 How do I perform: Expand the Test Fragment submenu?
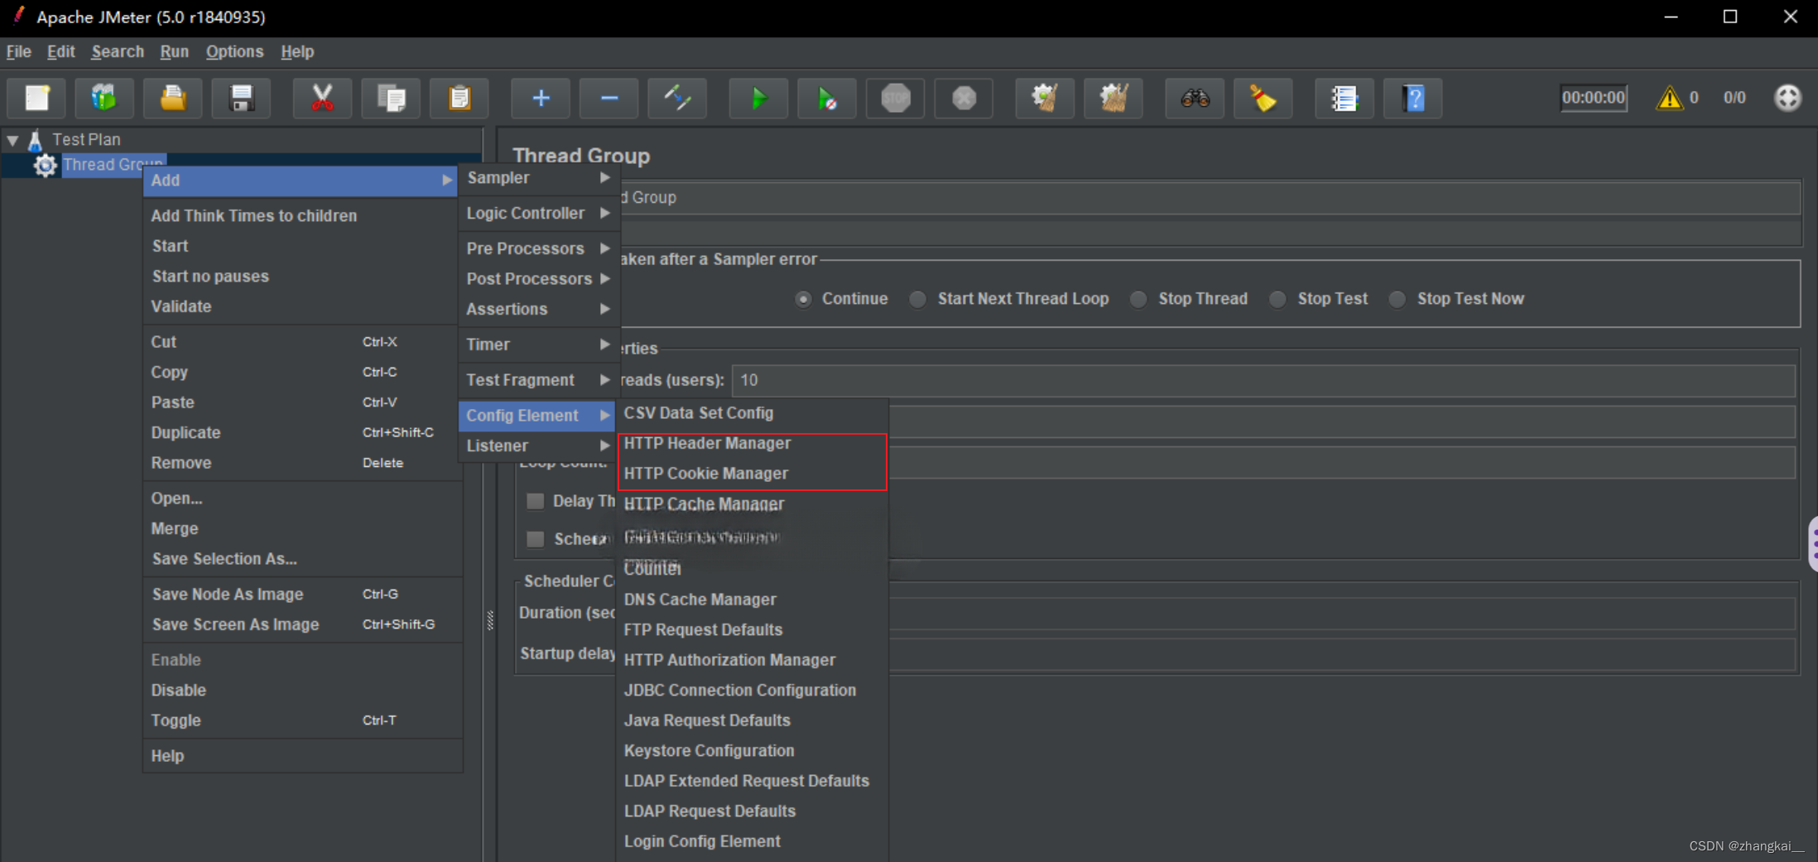pos(538,380)
